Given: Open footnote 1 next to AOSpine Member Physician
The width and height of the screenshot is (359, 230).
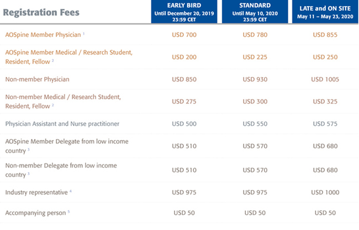Looking at the screenshot, I should pos(84,34).
